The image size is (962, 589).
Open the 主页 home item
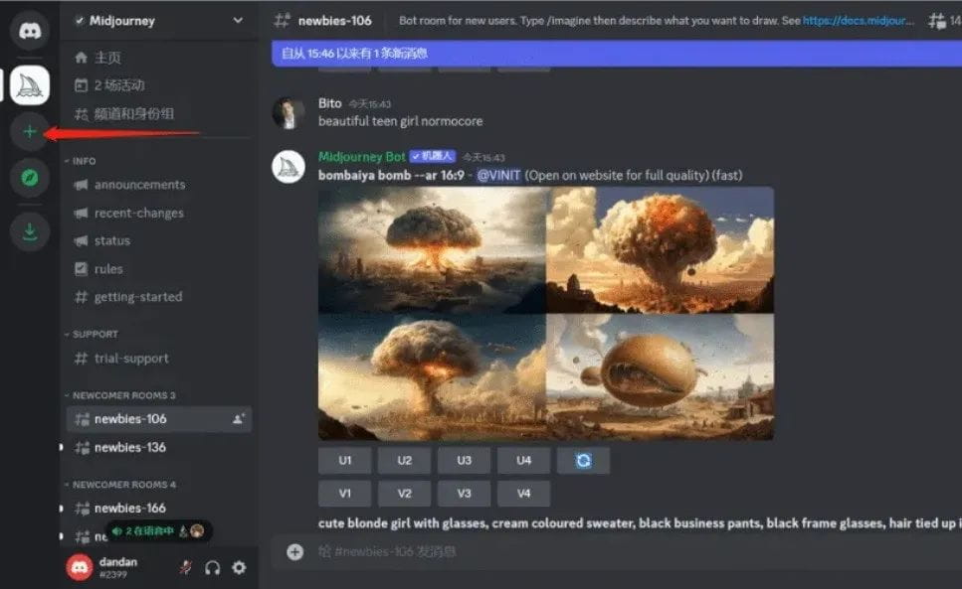(x=98, y=58)
